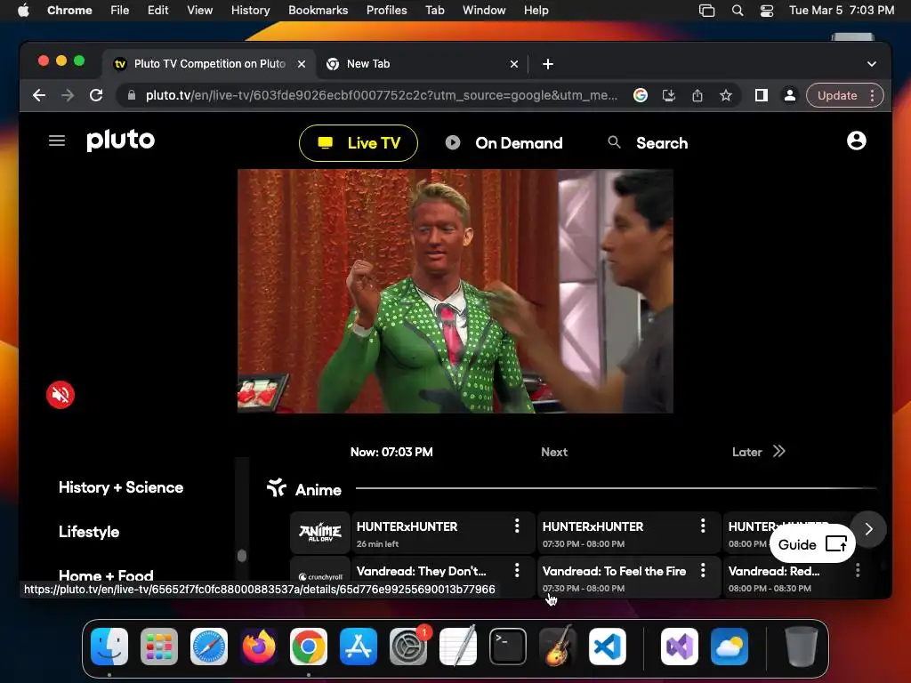The width and height of the screenshot is (911, 683).
Task: Open GarageBand from the dock
Action: (x=558, y=647)
